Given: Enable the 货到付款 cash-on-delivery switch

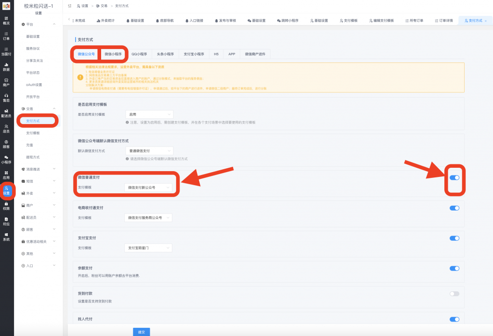Looking at the screenshot, I should pos(454,293).
